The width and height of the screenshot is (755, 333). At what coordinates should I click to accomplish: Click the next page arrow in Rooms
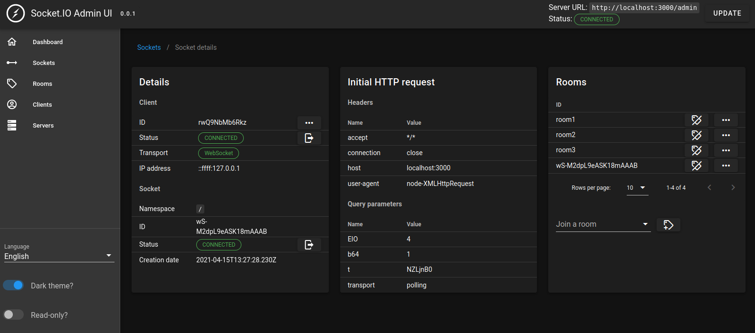click(x=733, y=188)
